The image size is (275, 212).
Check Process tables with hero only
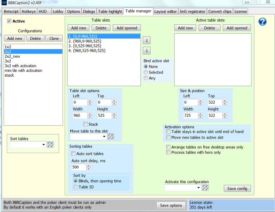(168, 152)
